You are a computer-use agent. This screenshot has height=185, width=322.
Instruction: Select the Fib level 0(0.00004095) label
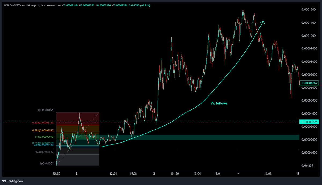(46, 110)
